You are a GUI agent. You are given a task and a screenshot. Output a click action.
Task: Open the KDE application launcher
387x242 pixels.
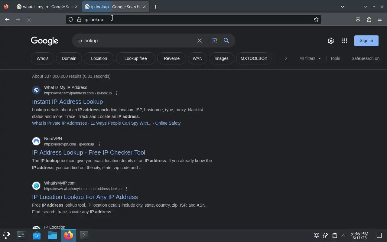point(6,235)
